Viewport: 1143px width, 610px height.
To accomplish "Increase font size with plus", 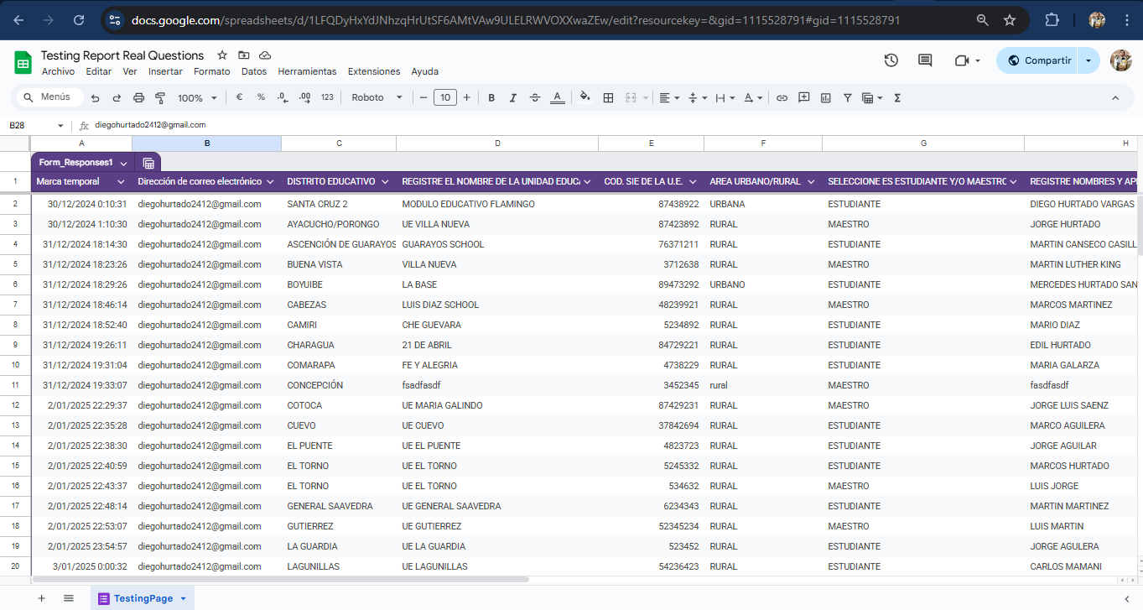I will (467, 97).
